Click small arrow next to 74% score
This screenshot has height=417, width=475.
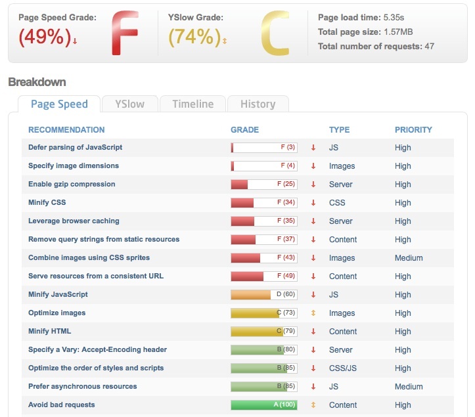click(x=225, y=41)
